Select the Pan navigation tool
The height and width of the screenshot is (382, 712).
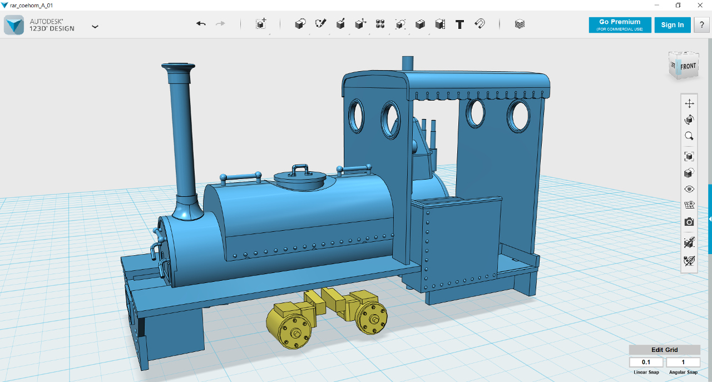tap(689, 103)
